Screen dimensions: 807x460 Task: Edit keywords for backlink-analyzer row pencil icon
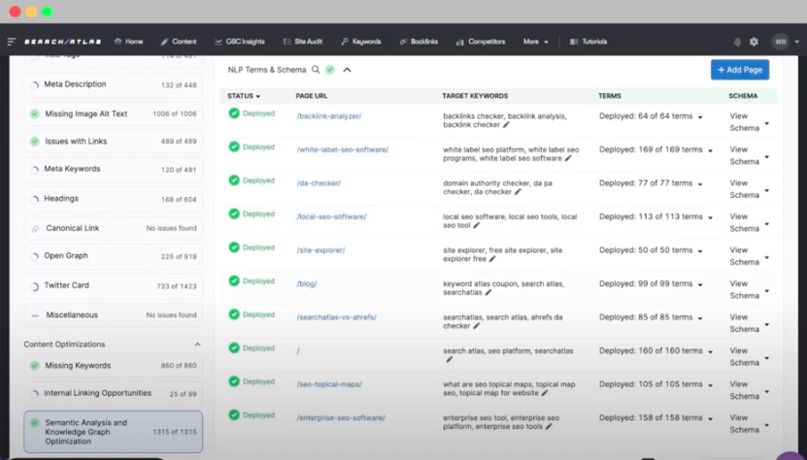pyautogui.click(x=506, y=125)
